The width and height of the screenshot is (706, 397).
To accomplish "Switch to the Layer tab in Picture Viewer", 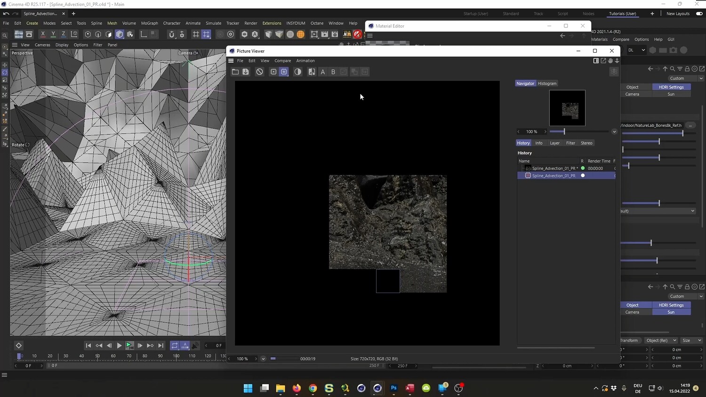I will 554,143.
